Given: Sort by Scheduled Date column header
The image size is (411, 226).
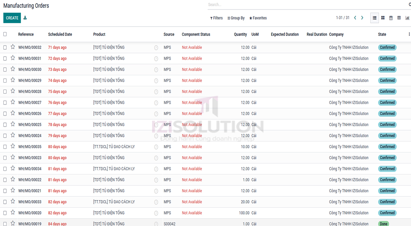Looking at the screenshot, I should point(60,35).
